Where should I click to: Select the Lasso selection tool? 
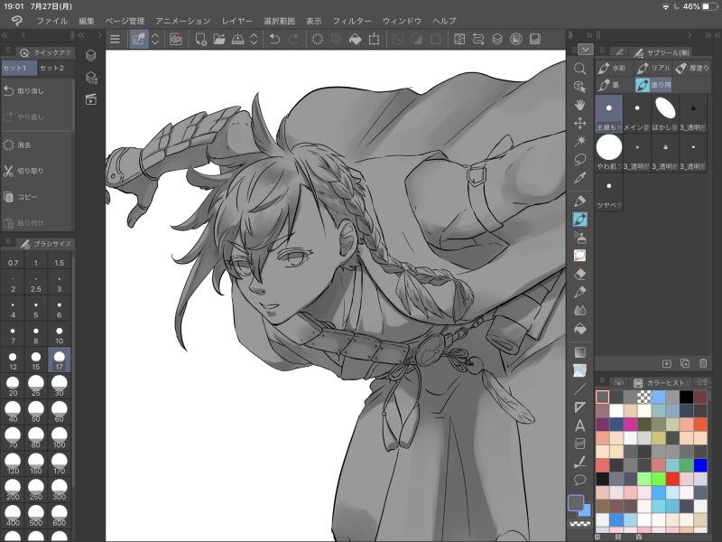(579, 160)
